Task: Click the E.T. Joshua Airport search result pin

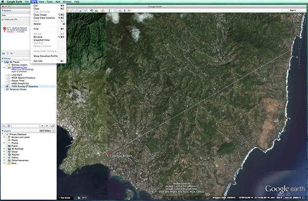Action: (4, 29)
